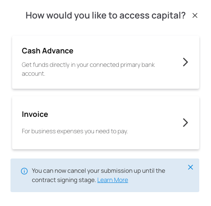Dismiss the blue info banner
The width and height of the screenshot is (211, 206).
pyautogui.click(x=190, y=167)
